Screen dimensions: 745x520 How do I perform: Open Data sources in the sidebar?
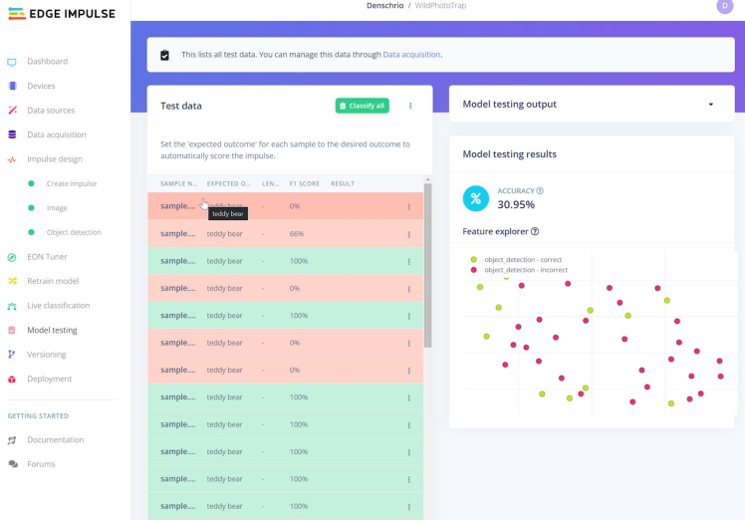click(x=51, y=111)
